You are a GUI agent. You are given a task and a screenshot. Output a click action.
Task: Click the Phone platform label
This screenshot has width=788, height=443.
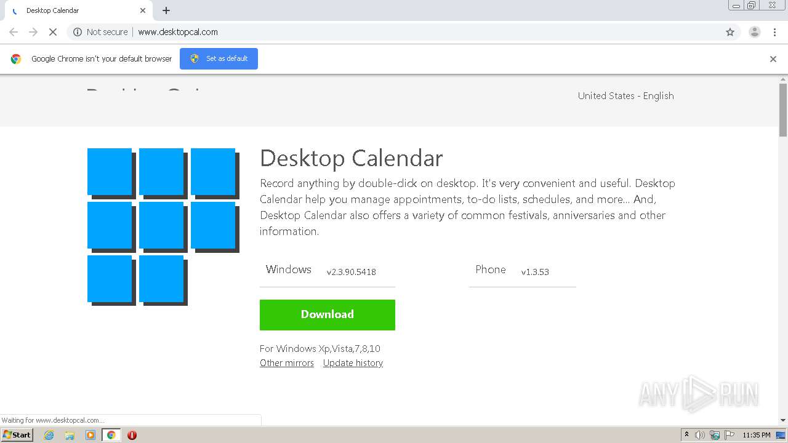point(491,269)
